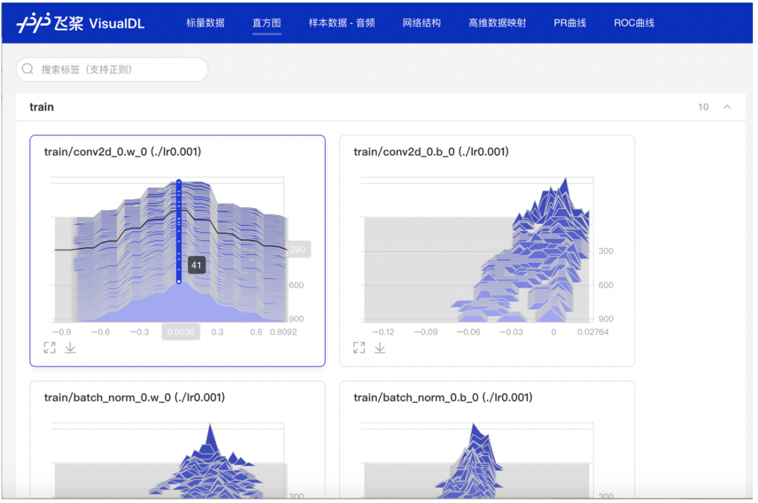Maximize the conv2d_0.b_0 histogram chart
The height and width of the screenshot is (503, 758).
pos(359,347)
